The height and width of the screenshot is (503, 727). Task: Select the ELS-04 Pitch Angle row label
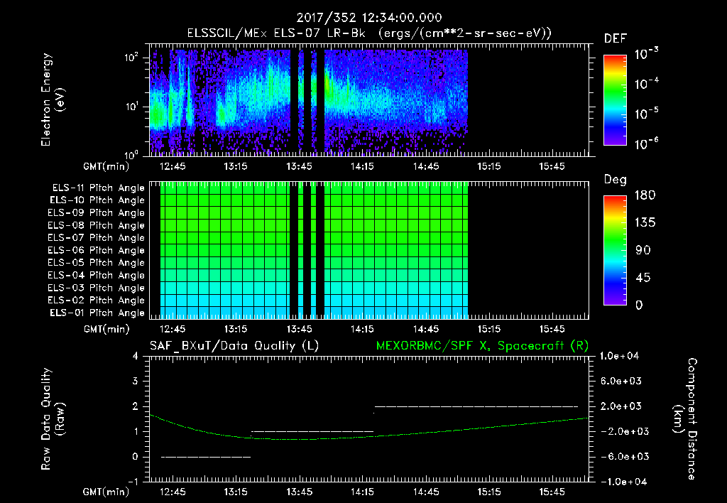coord(97,275)
